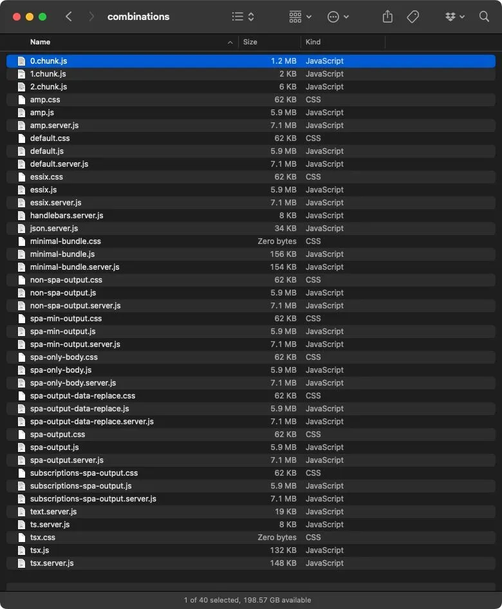Click the file icon of amp.js
The height and width of the screenshot is (609, 502).
pyautogui.click(x=22, y=112)
